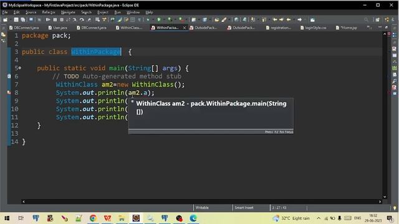
Task: Click the green Run launch icon
Action: (159, 19)
